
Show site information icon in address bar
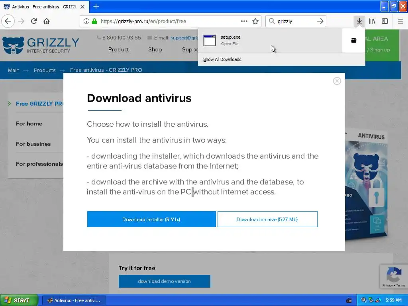coord(86,22)
